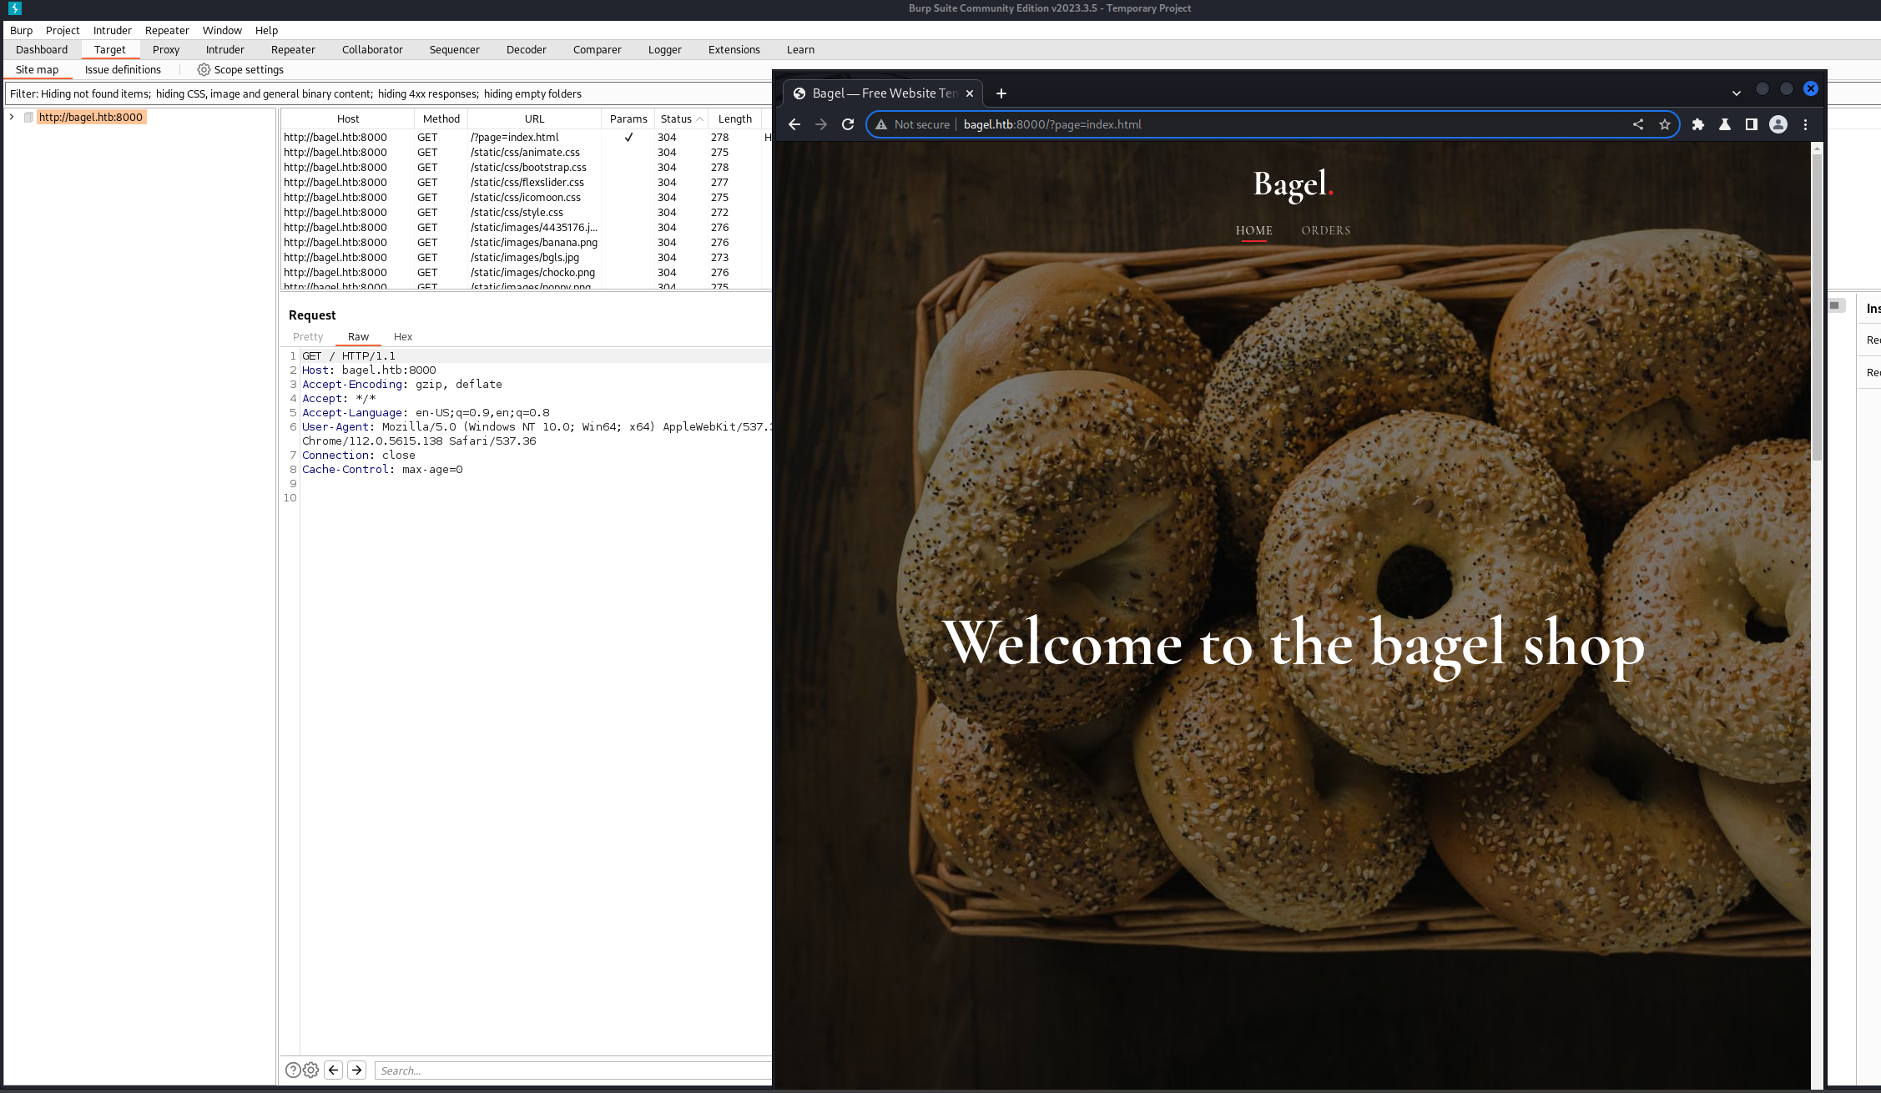Open the request panel settings gear icon
Image resolution: width=1881 pixels, height=1093 pixels.
(310, 1069)
